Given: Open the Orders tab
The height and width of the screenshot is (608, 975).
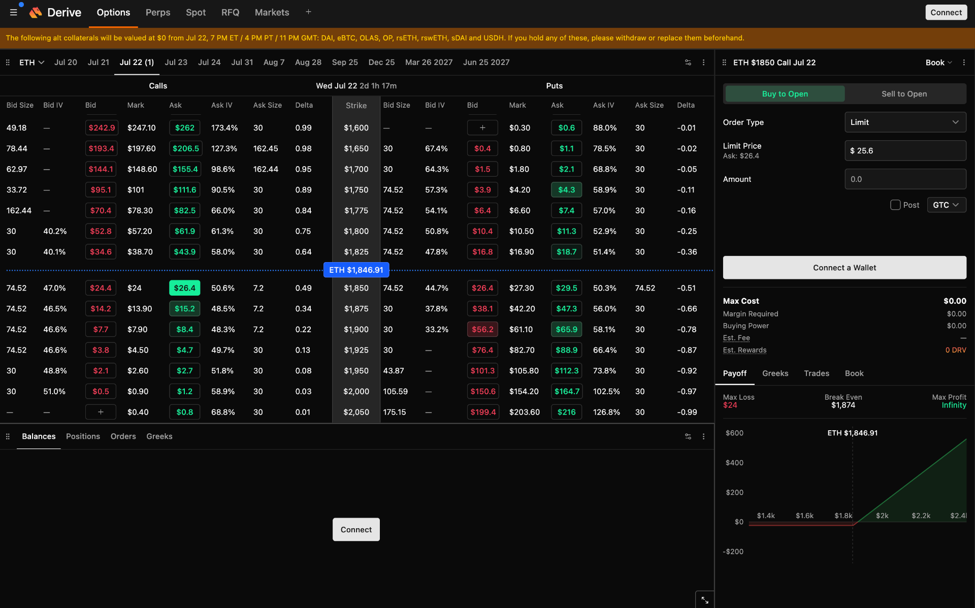Looking at the screenshot, I should tap(123, 436).
